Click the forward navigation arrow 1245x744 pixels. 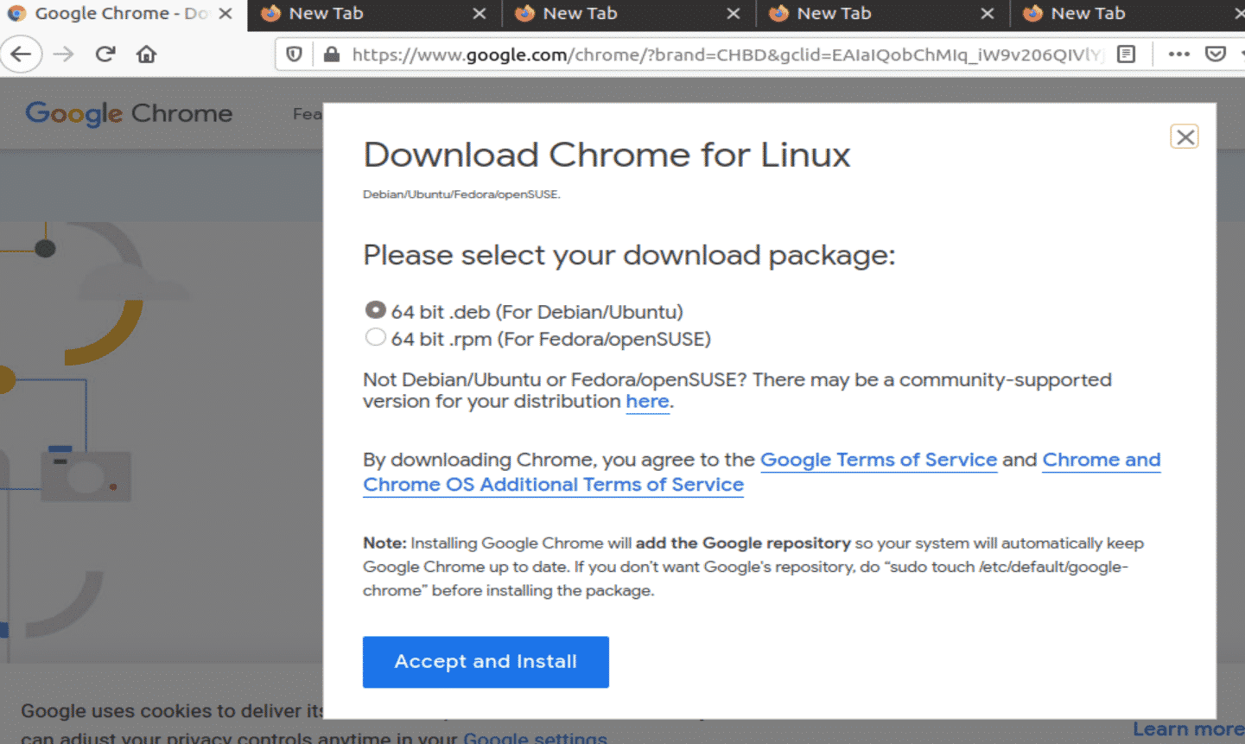click(x=63, y=54)
